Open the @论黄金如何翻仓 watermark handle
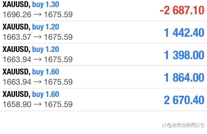207x134 pixels. pos(186,125)
